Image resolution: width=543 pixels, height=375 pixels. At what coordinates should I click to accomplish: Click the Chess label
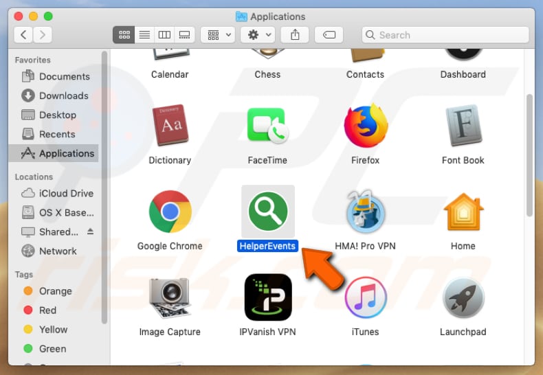coord(267,74)
